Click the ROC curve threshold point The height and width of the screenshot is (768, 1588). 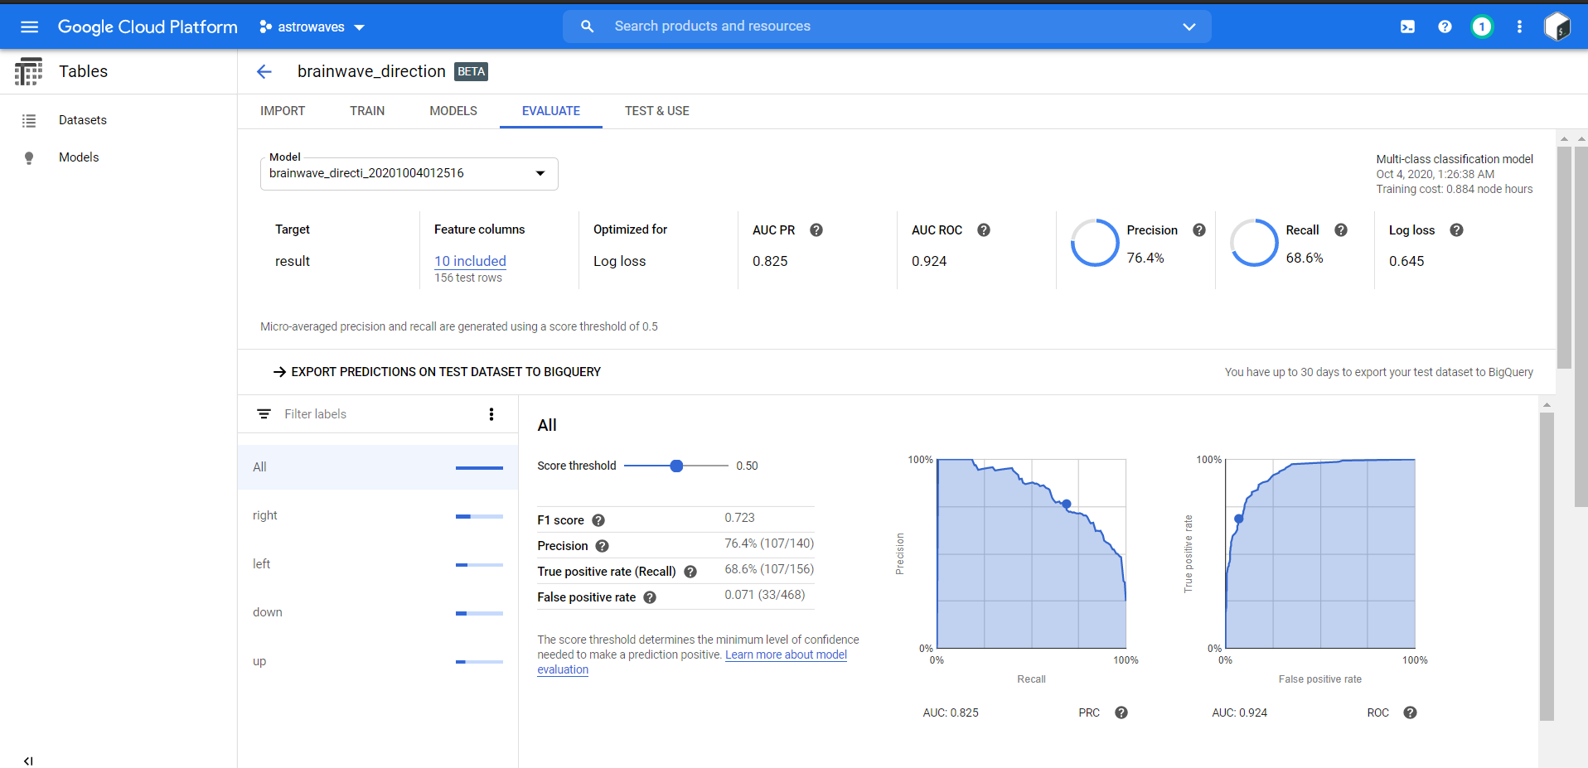pyautogui.click(x=1239, y=519)
